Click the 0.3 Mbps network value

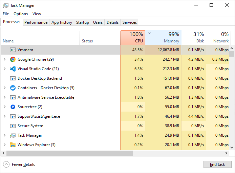coord(220,59)
